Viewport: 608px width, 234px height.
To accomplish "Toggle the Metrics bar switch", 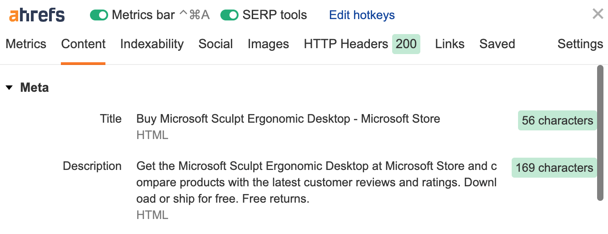I will click(x=99, y=15).
